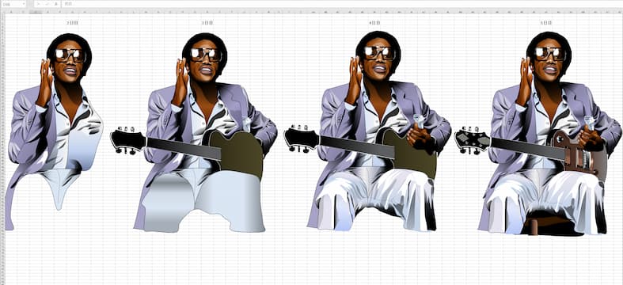Select the cell labeled 3日目 above second drawing

[x=207, y=23]
